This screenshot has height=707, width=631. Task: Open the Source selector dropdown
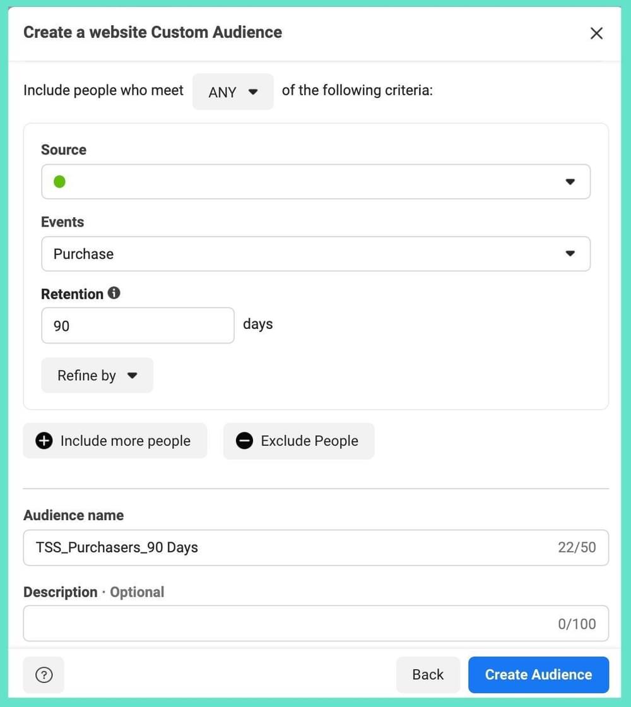tap(315, 181)
